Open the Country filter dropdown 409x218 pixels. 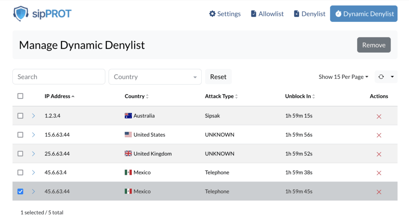pyautogui.click(x=155, y=77)
